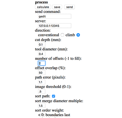Click the boundaries last description text
The width and height of the screenshot is (122, 118).
pos(54,115)
